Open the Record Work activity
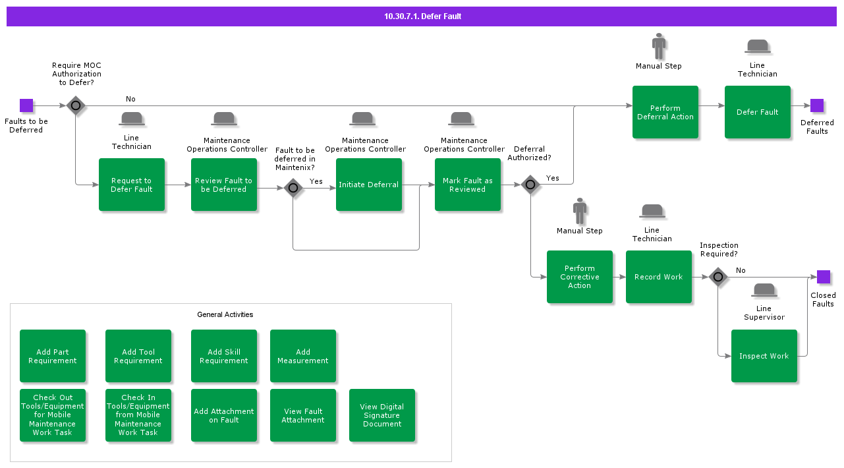Screen dimensions: 844x468 point(659,277)
